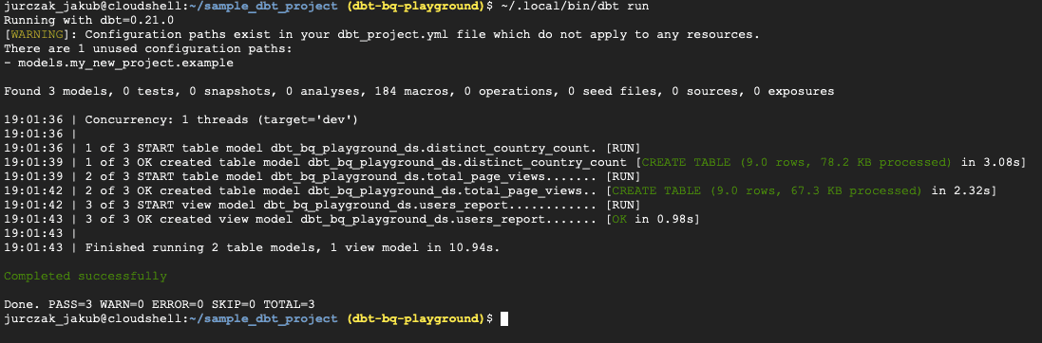Click the terminal cursor at the last prompt
The image size is (1042, 343).
point(504,319)
